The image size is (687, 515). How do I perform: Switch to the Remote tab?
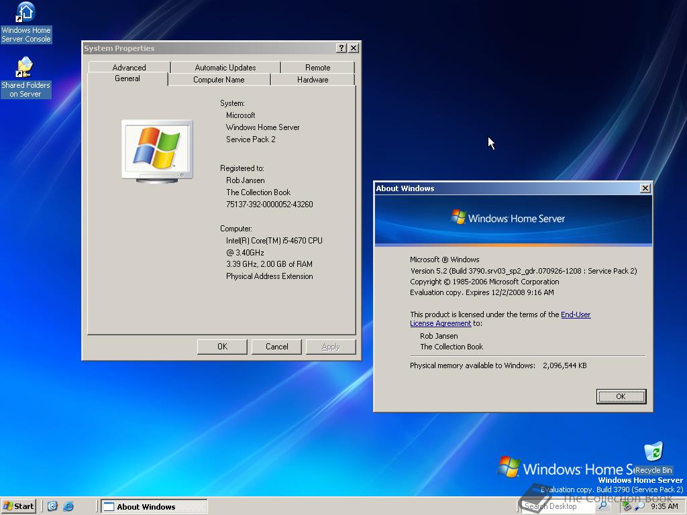pyautogui.click(x=317, y=67)
